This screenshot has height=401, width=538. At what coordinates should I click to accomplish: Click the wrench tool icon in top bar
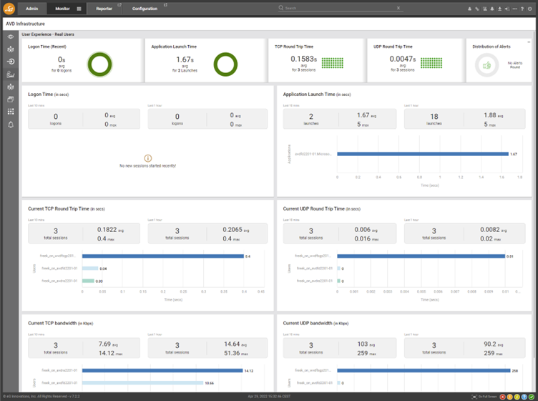477,9
